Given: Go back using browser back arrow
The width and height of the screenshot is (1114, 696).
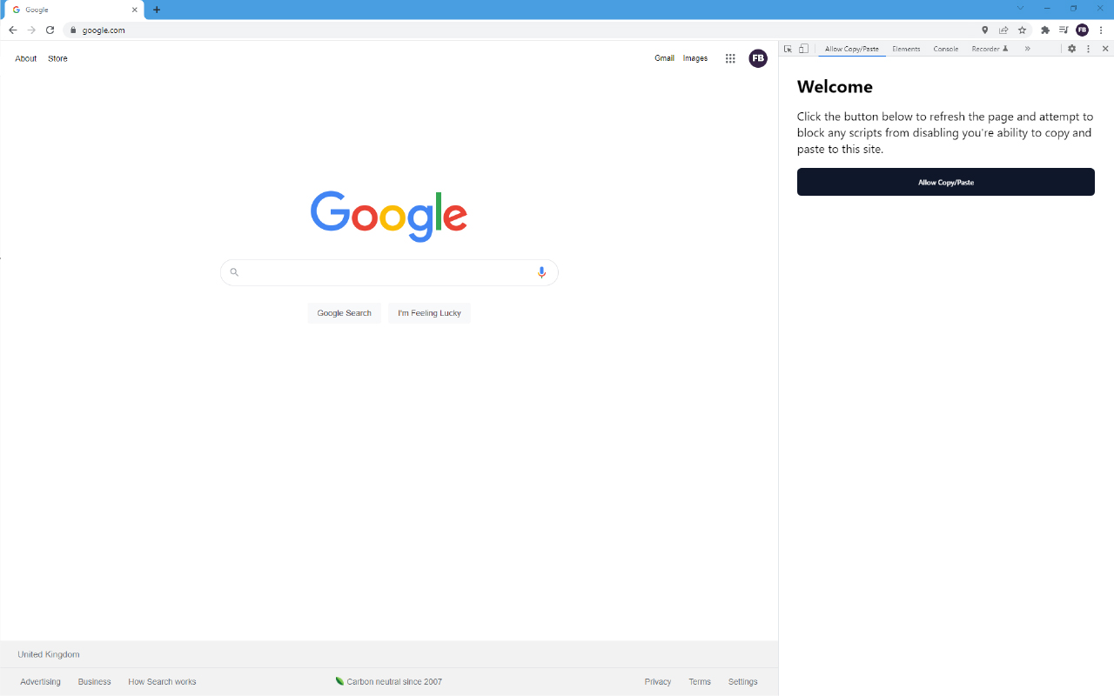Looking at the screenshot, I should (12, 30).
